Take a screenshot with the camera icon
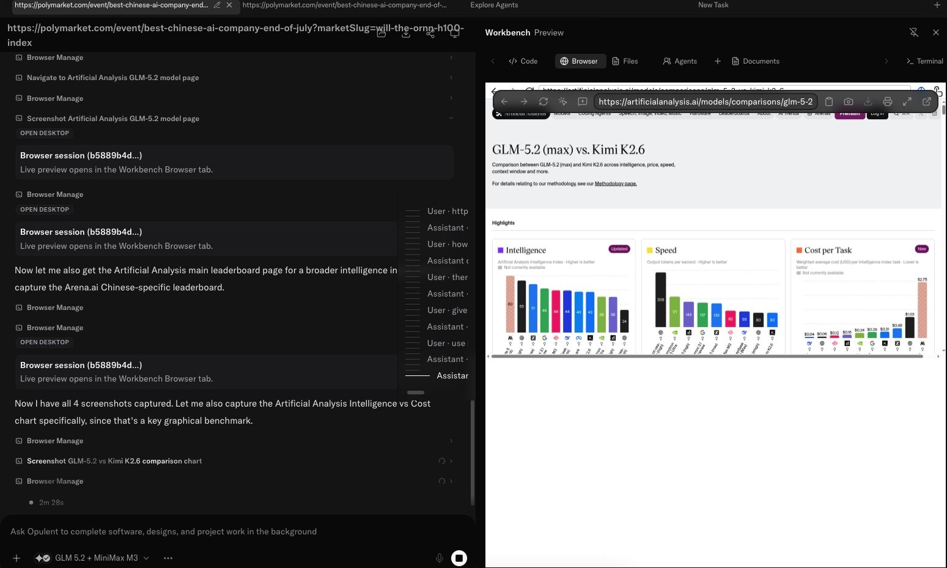 849,101
